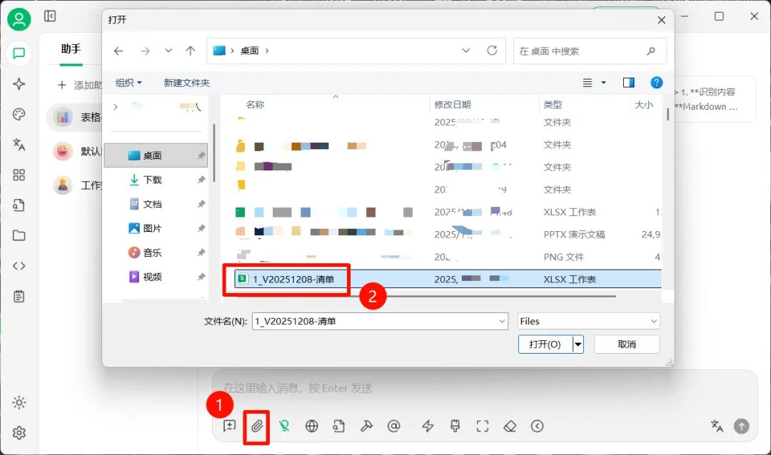
Task: Enable web search with the globe icon
Action: tap(311, 426)
